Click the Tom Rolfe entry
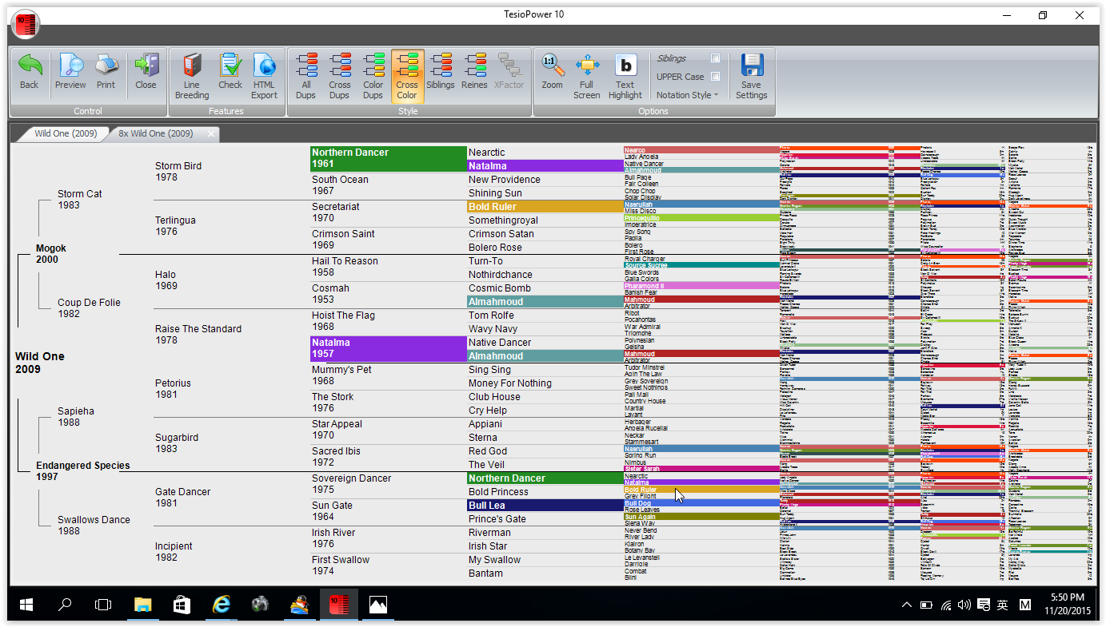This screenshot has width=1106, height=627. (491, 315)
